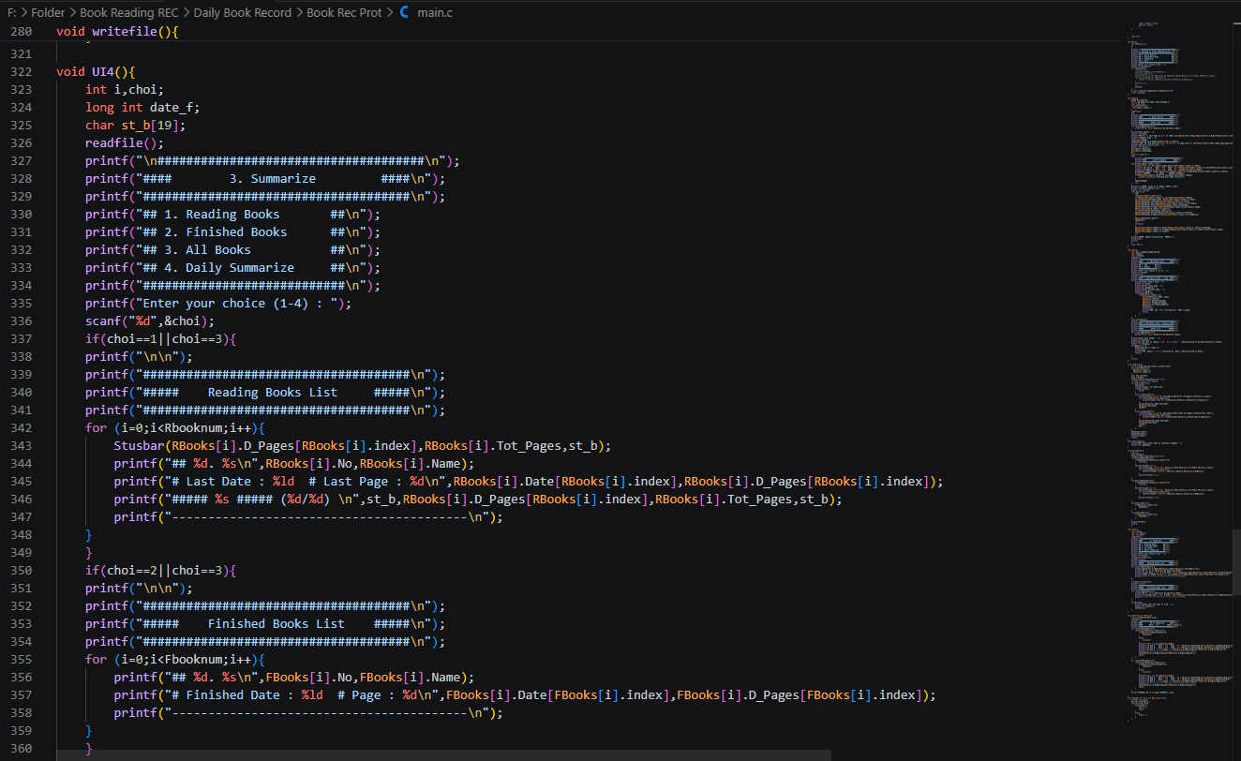Open the "Folder" breadcrumb segment

(48, 12)
